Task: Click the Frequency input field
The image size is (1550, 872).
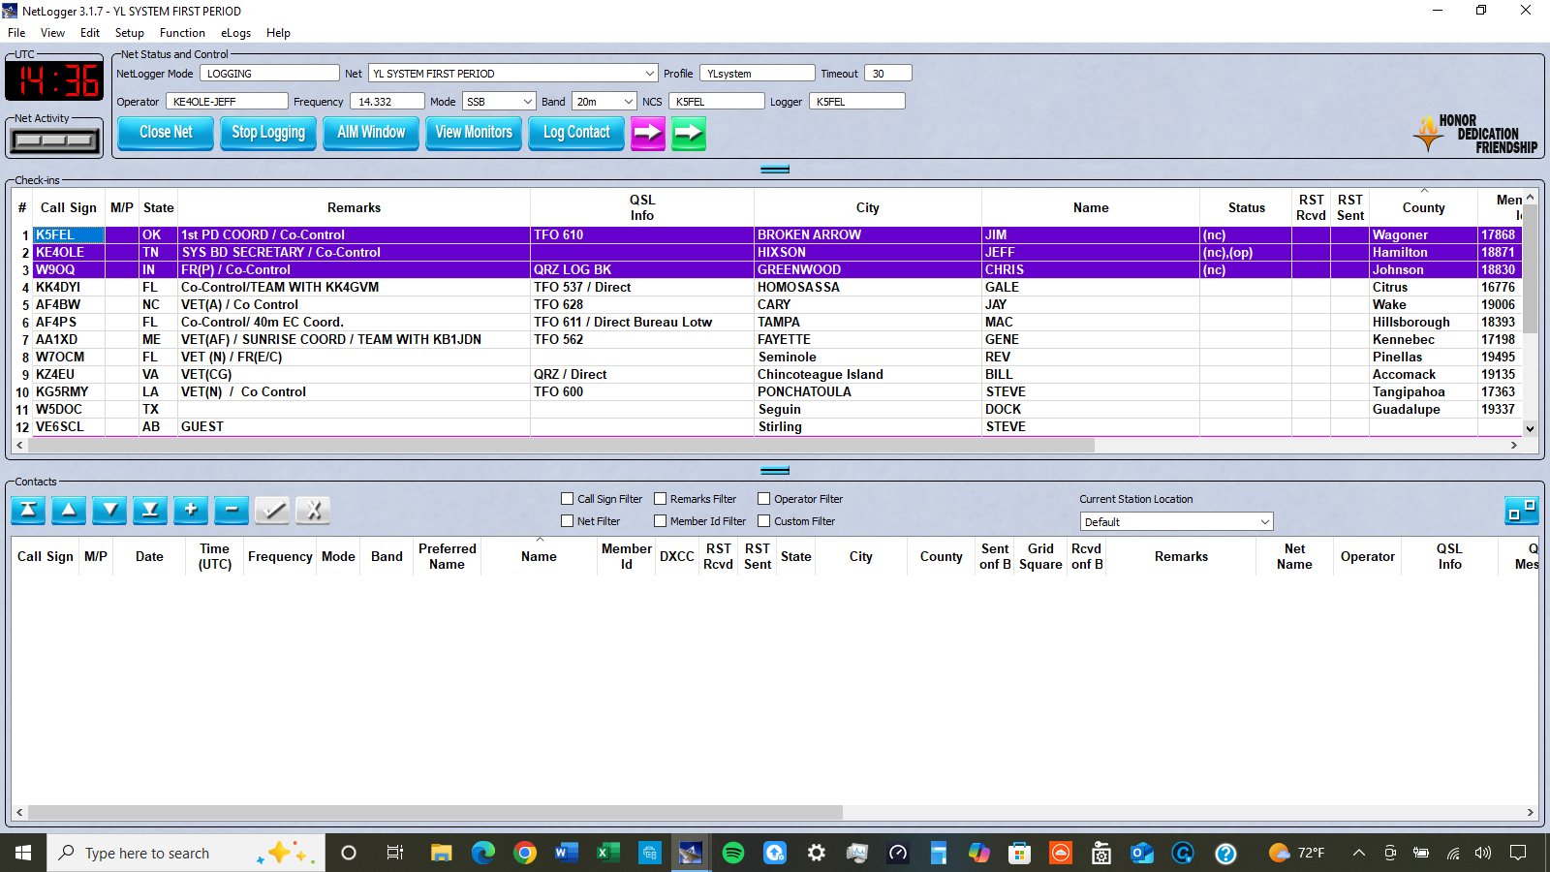Action: [387, 102]
